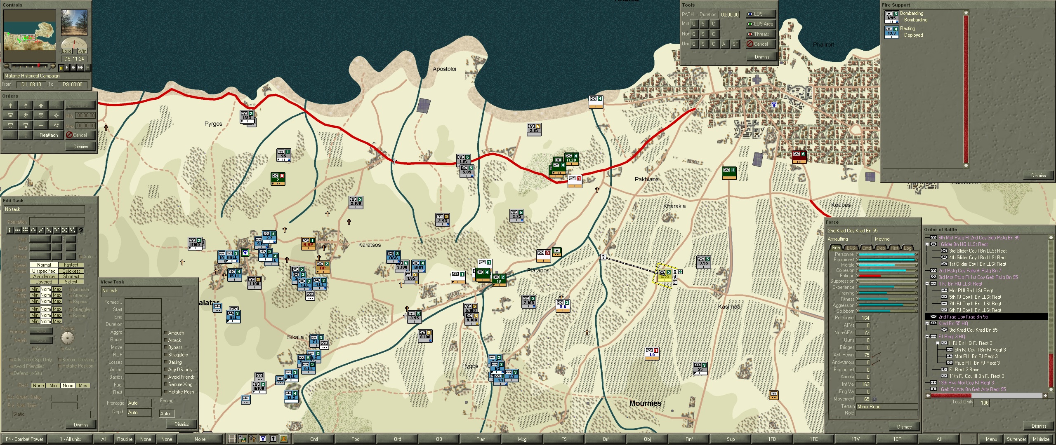
Task: Open the Gen tab in Force panel
Action: pyautogui.click(x=836, y=248)
